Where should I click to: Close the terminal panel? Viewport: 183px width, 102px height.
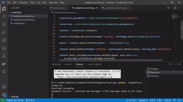click(x=180, y=64)
